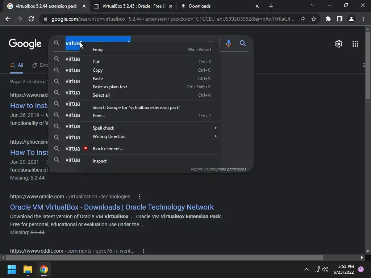
Task: Click the voice search microphone icon
Action: pyautogui.click(x=228, y=43)
